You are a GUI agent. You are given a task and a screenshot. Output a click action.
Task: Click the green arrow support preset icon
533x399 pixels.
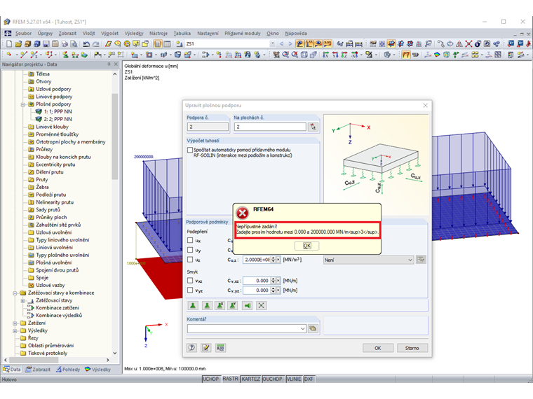point(247,306)
